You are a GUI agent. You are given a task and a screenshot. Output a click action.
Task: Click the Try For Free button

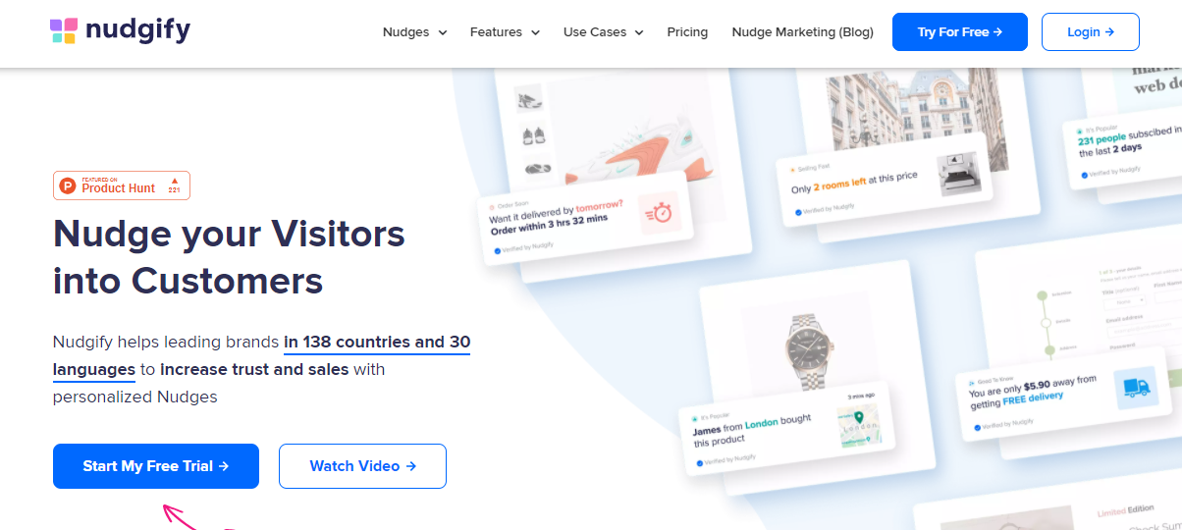coord(959,31)
